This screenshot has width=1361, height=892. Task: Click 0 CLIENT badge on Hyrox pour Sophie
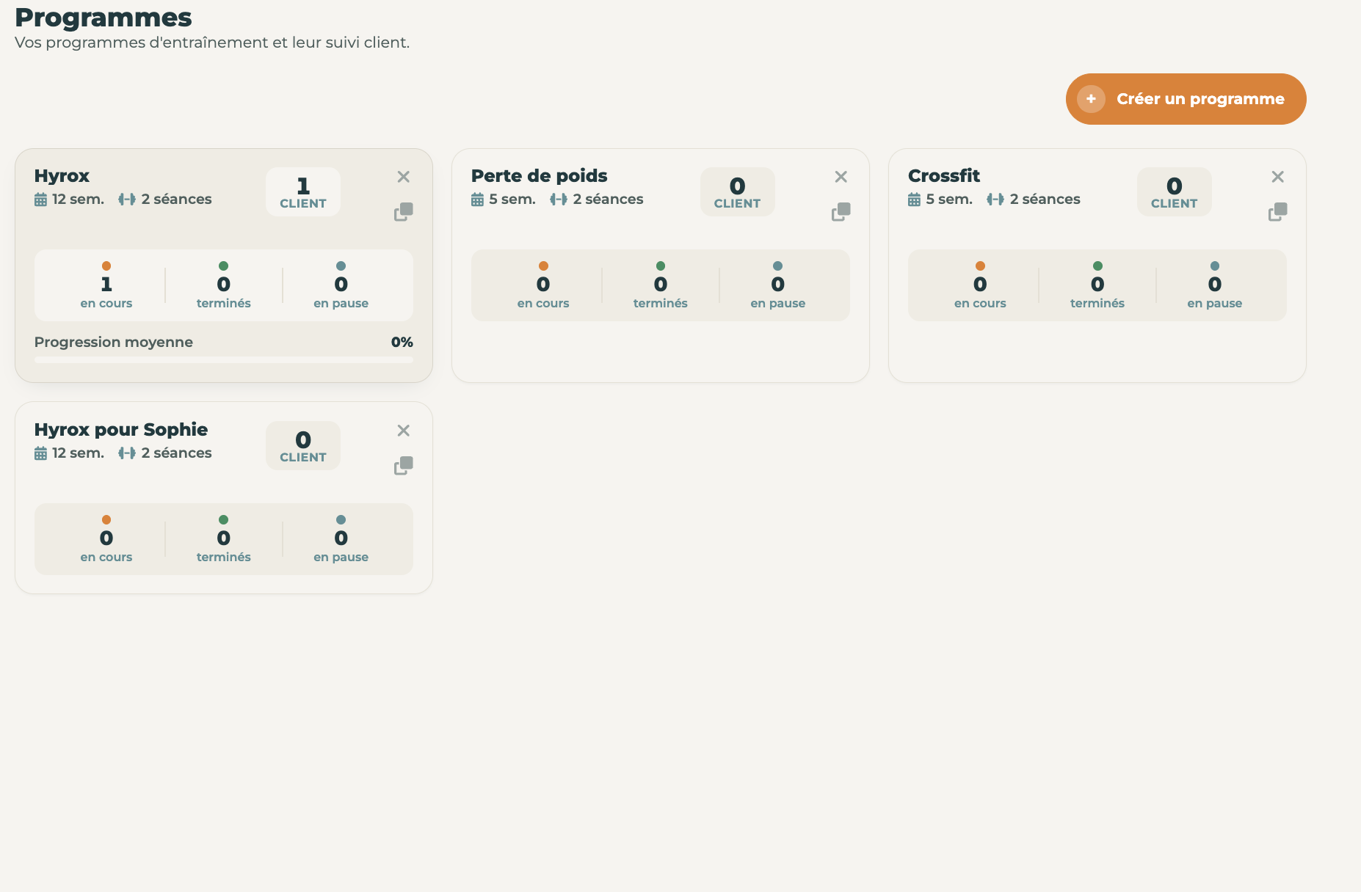click(303, 446)
